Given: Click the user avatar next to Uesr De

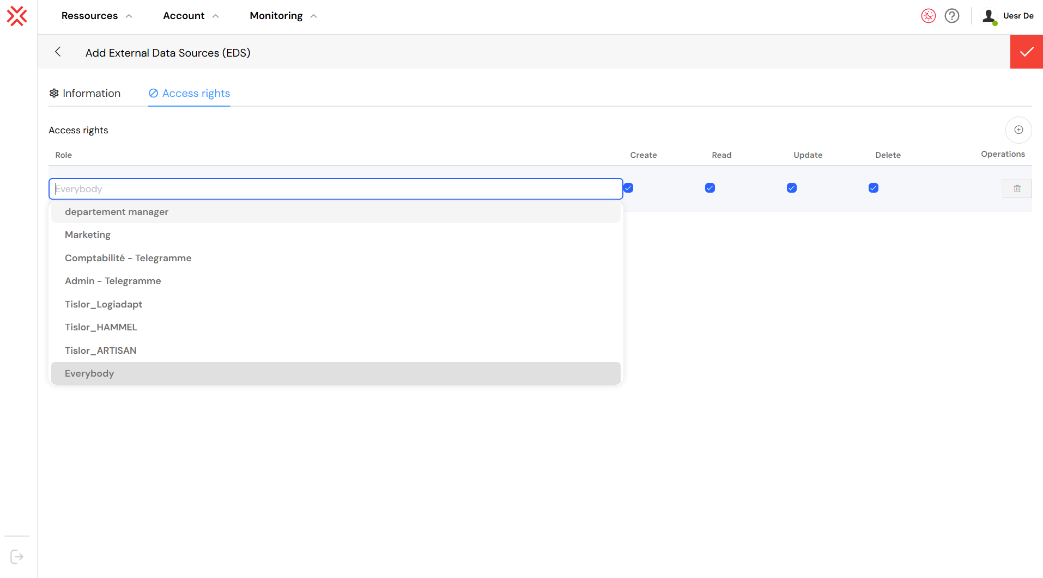Looking at the screenshot, I should coord(989,17).
